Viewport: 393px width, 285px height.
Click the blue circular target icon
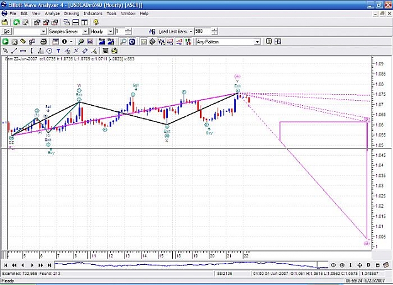point(132,42)
